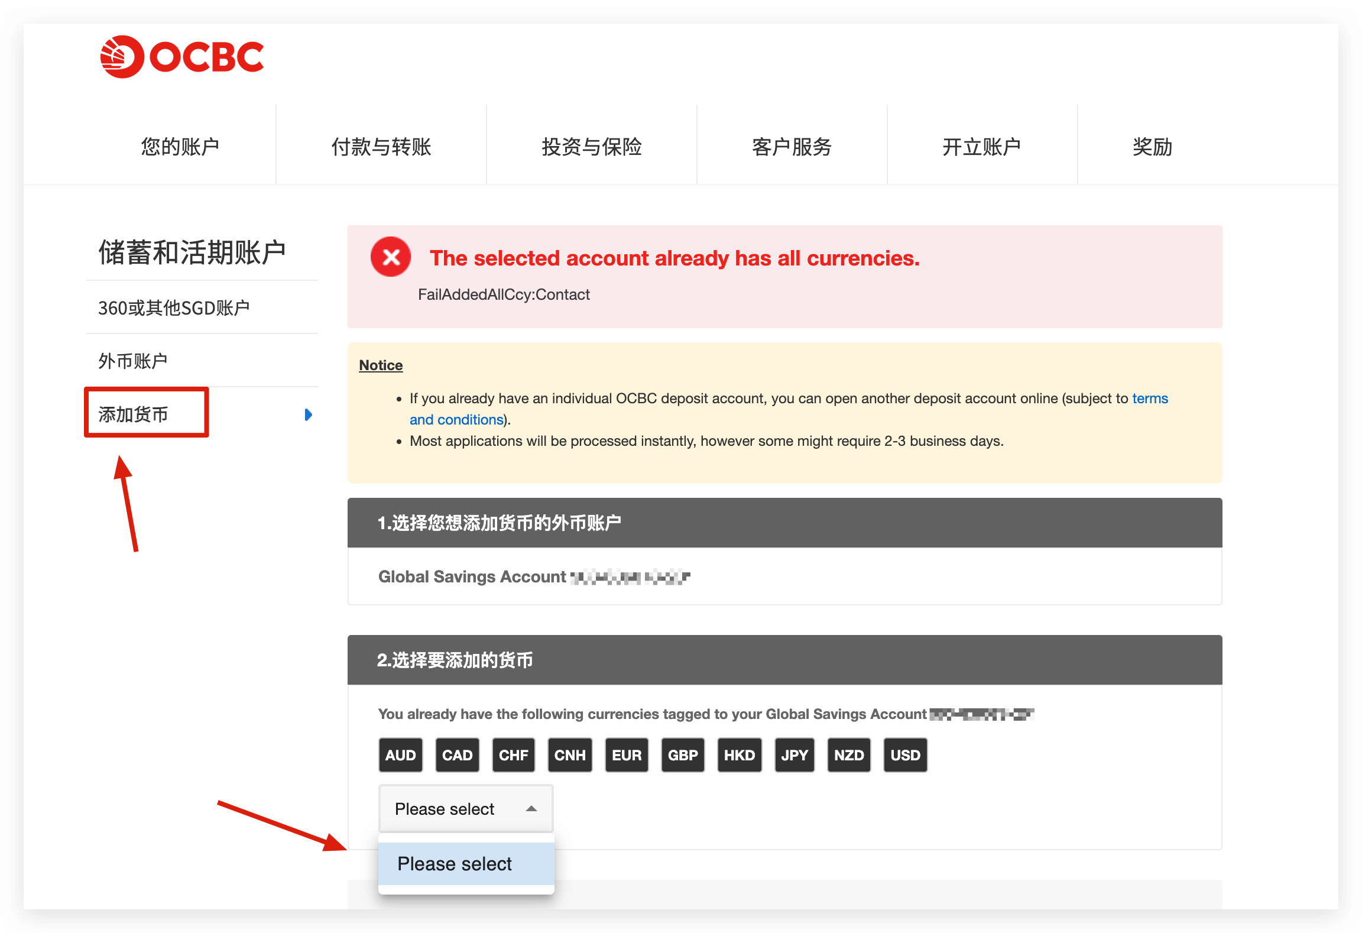Select 外币账户 in the sidebar
The width and height of the screenshot is (1362, 933).
(132, 359)
